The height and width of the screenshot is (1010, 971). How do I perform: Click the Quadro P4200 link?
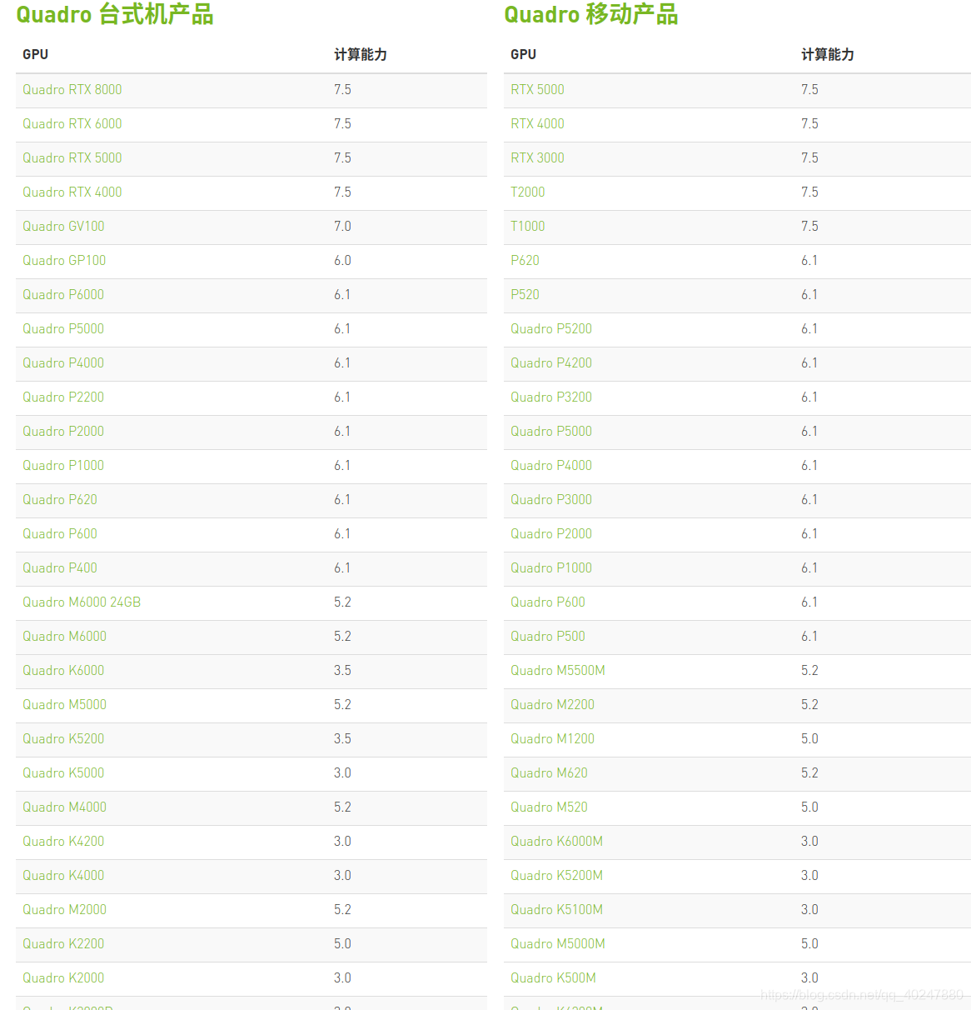coord(551,363)
